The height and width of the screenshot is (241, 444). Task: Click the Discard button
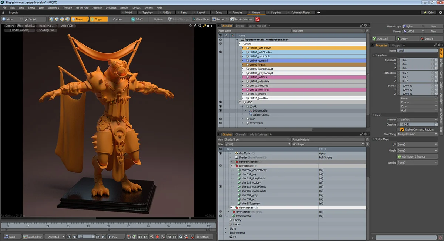point(426,39)
